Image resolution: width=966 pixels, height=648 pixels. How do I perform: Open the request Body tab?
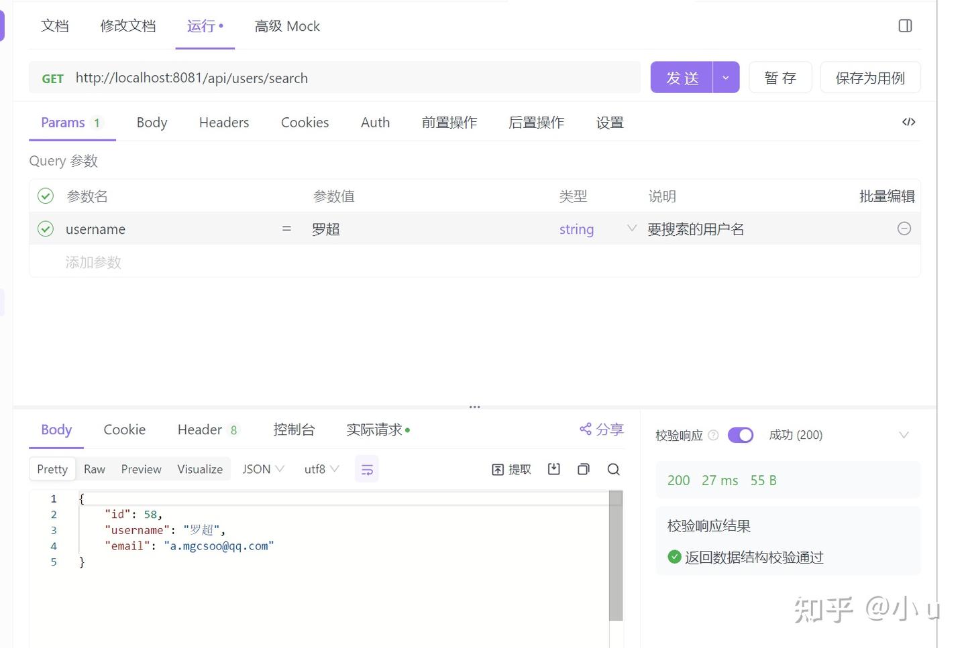click(x=152, y=123)
